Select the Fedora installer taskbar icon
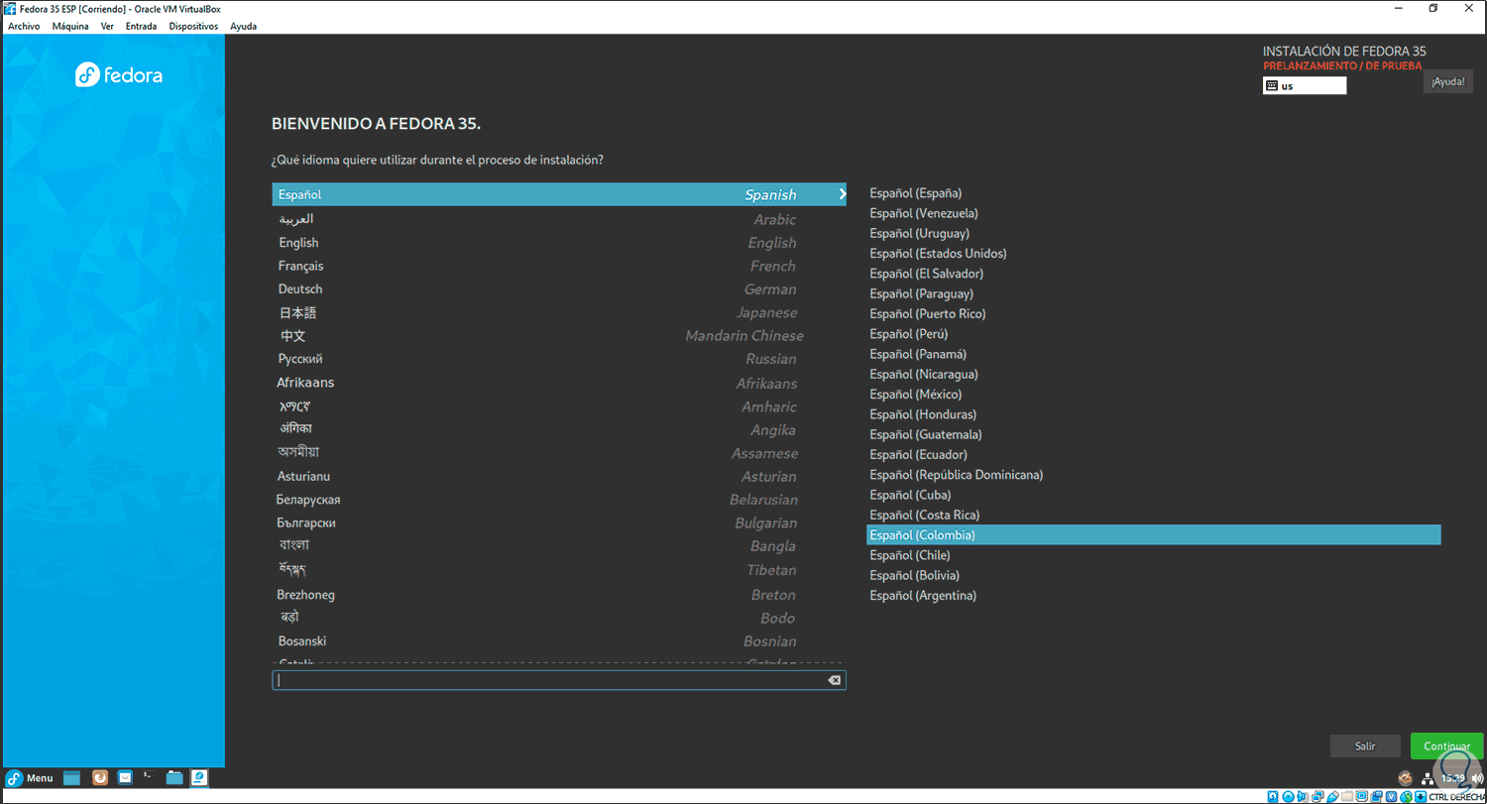The height and width of the screenshot is (804, 1487). 199,778
